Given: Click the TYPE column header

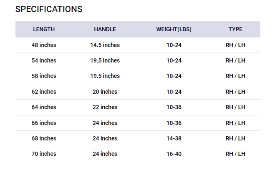Looking at the screenshot, I should point(235,30).
